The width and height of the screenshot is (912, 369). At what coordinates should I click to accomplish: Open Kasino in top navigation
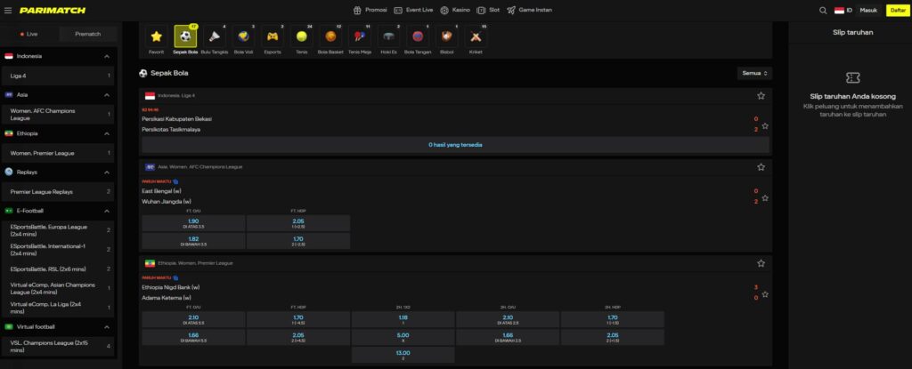click(455, 10)
